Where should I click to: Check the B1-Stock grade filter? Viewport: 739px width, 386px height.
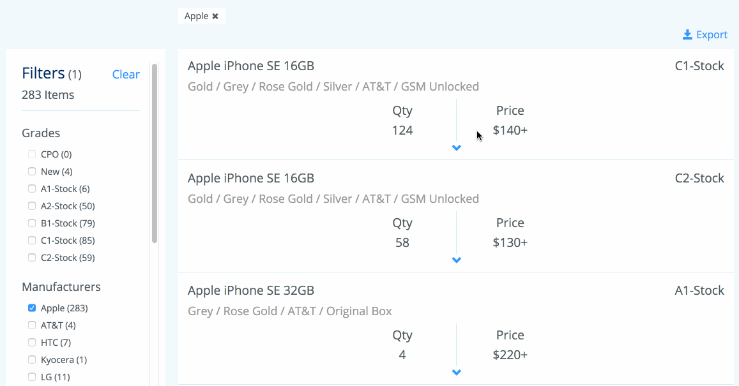(32, 223)
